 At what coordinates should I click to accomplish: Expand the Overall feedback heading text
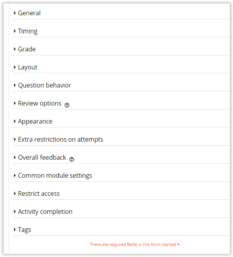point(42,157)
